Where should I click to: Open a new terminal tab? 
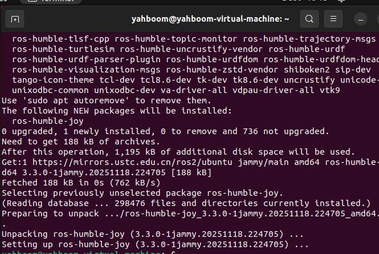tap(15, 19)
